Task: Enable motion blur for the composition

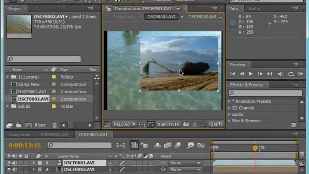Action: coord(178,145)
